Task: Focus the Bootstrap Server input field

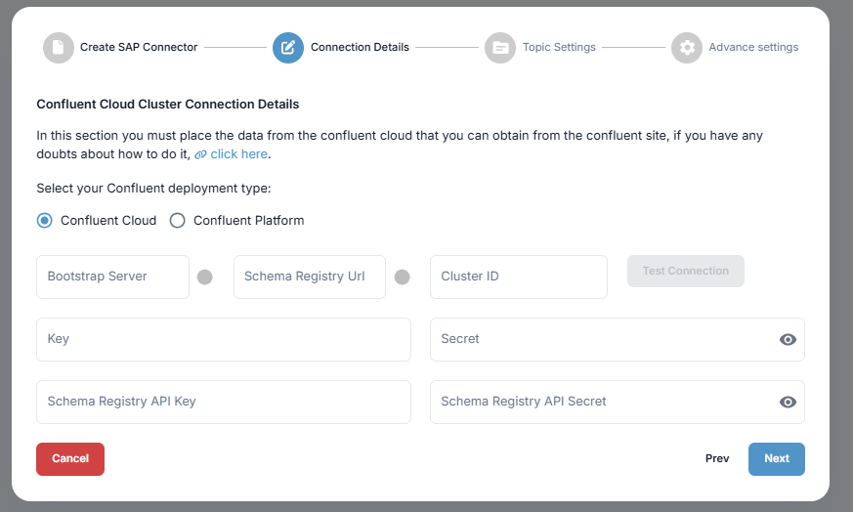Action: tap(112, 277)
